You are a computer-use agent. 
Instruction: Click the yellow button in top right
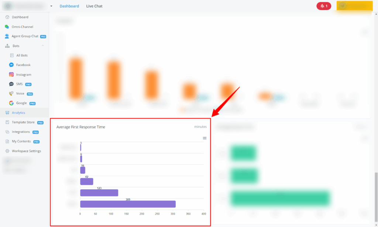(x=354, y=6)
